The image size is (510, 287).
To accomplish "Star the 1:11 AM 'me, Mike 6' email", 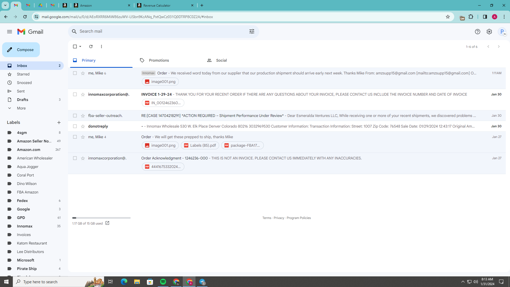I will point(83,73).
